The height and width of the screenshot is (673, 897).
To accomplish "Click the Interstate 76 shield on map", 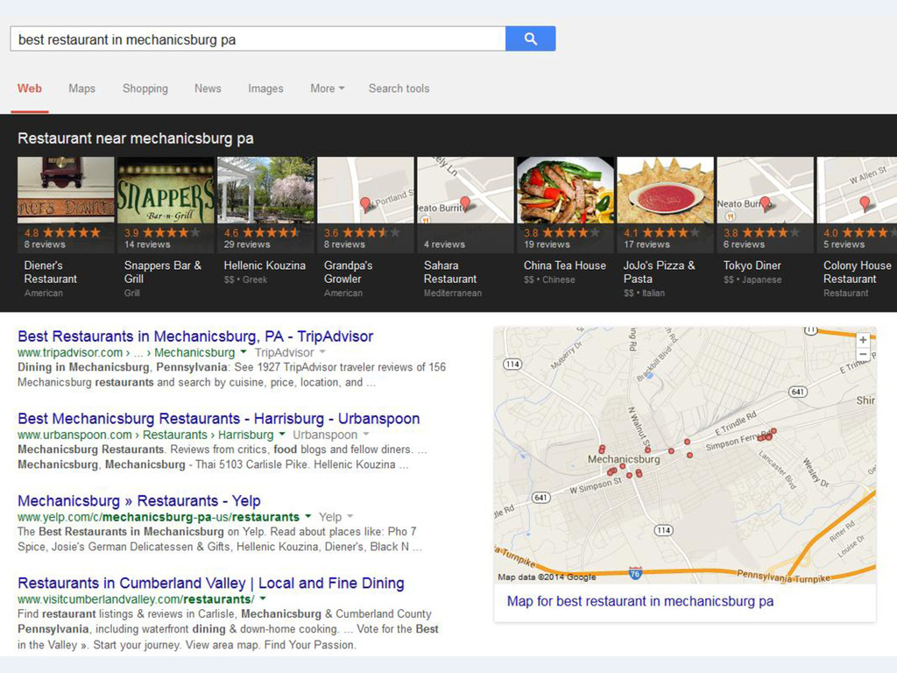I will coord(635,573).
